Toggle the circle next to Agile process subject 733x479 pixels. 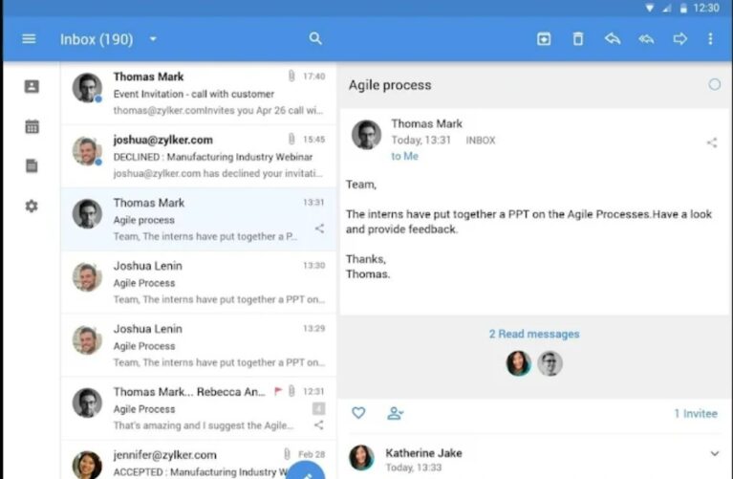[714, 85]
